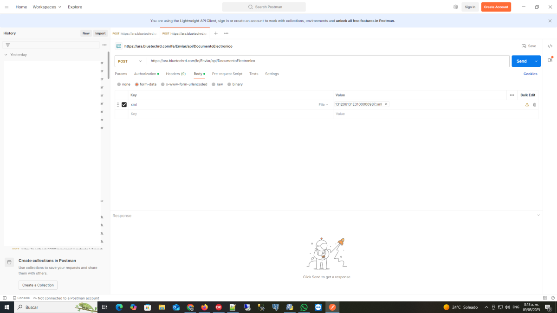Open the Console from status bar
Viewport: 557px width, 313px height.
(x=21, y=298)
